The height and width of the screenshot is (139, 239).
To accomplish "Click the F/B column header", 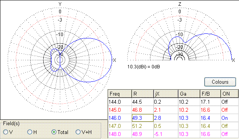I will click(x=210, y=94).
